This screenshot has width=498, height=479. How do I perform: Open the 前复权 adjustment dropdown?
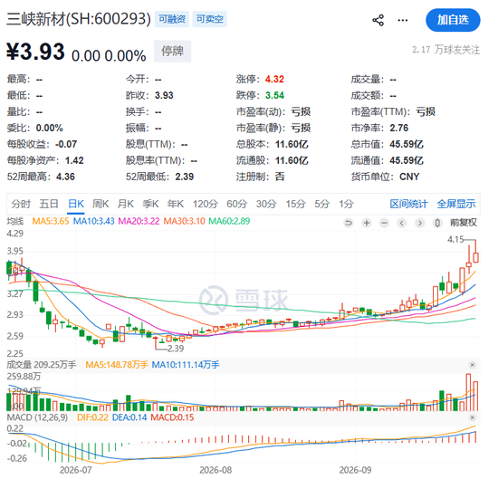coord(464,223)
